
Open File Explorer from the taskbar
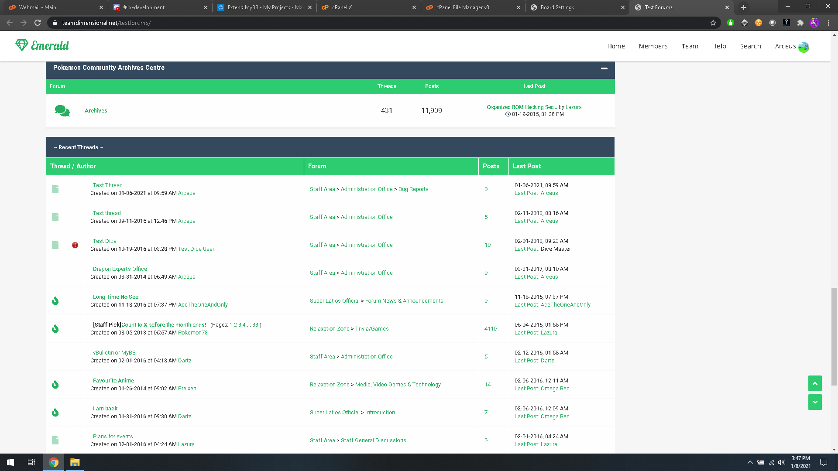[75, 462]
